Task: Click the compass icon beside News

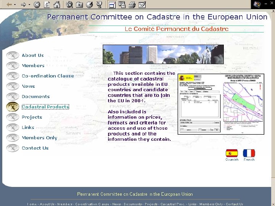Action: coord(13,86)
